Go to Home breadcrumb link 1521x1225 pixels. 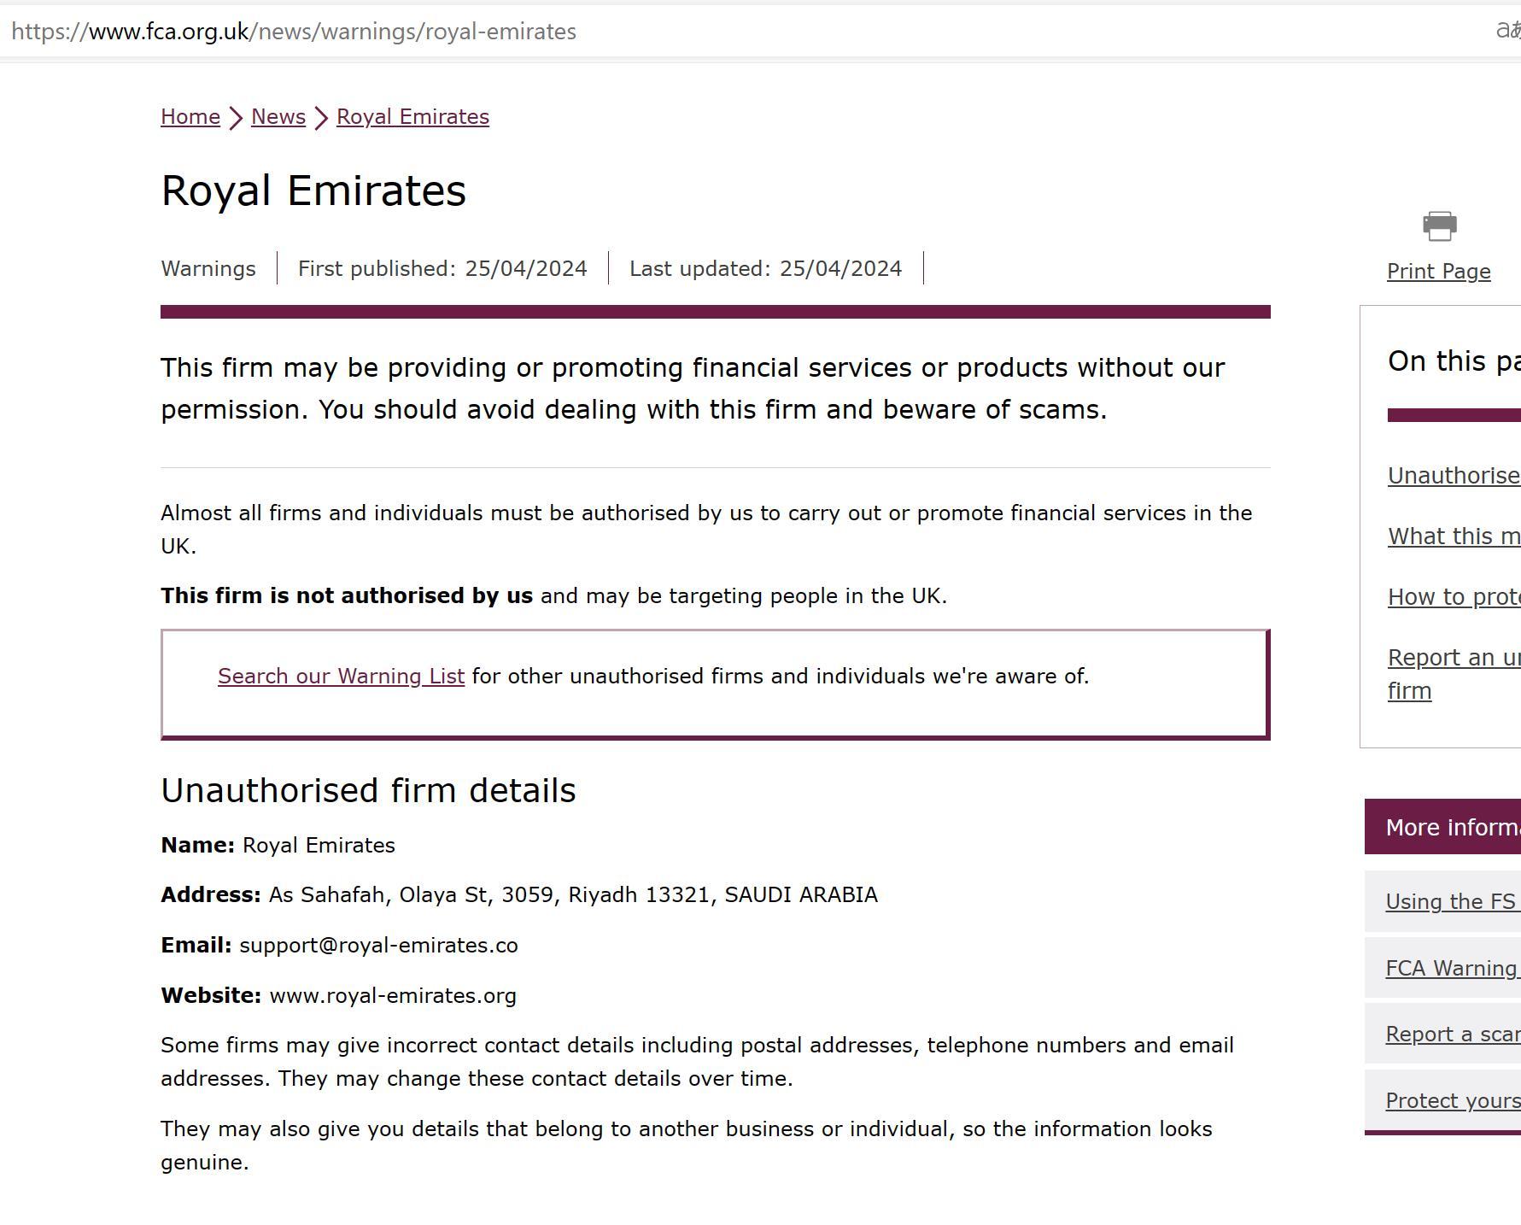coord(190,117)
